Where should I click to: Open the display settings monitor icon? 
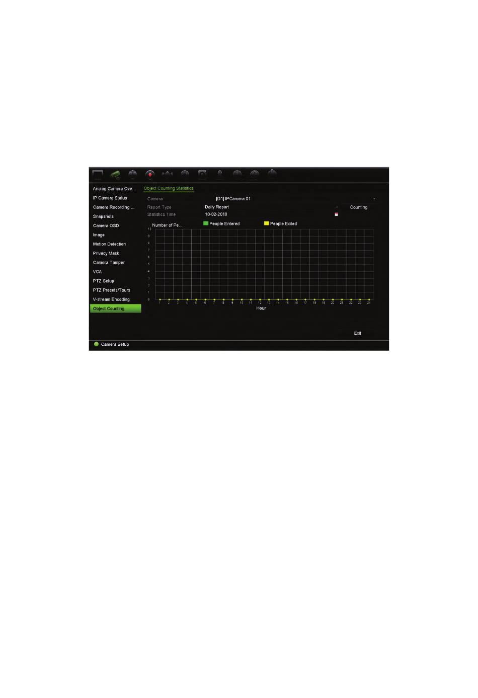pyautogui.click(x=98, y=175)
